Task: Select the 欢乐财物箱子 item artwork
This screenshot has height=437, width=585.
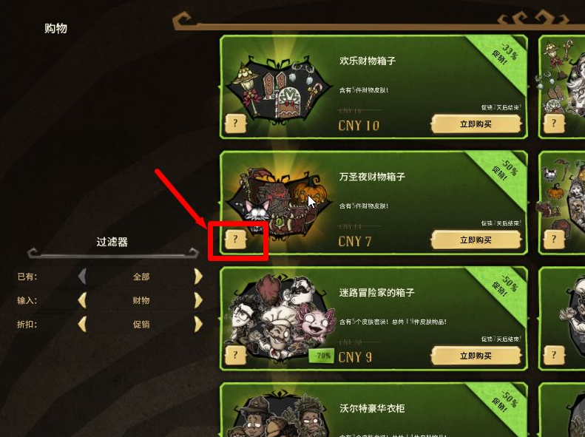Action: (x=278, y=88)
